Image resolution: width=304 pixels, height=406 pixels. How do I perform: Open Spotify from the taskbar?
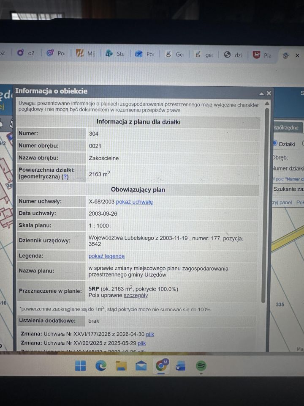click(x=201, y=366)
